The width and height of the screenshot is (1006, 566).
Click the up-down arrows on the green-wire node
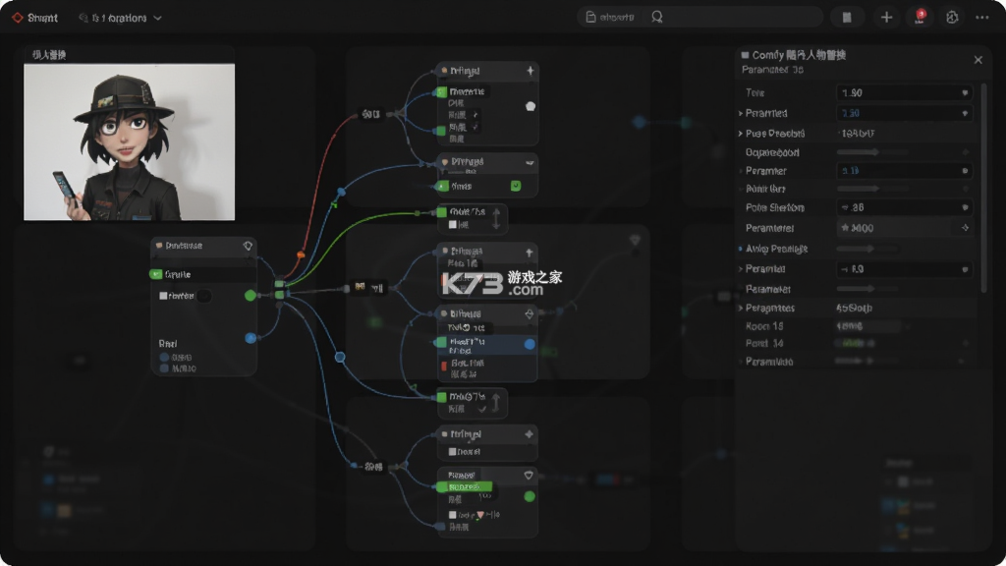(496, 219)
